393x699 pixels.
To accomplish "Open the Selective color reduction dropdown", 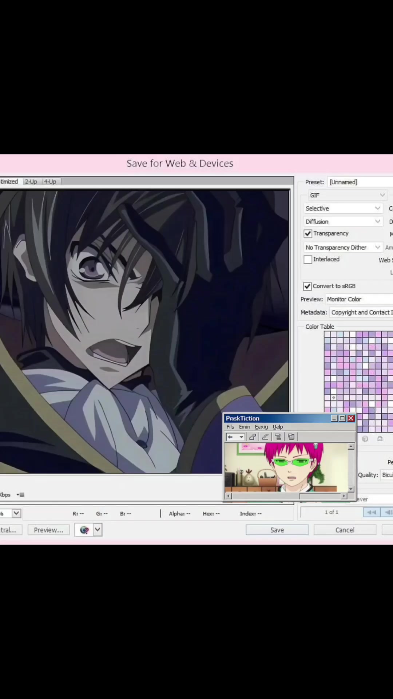I will point(343,208).
